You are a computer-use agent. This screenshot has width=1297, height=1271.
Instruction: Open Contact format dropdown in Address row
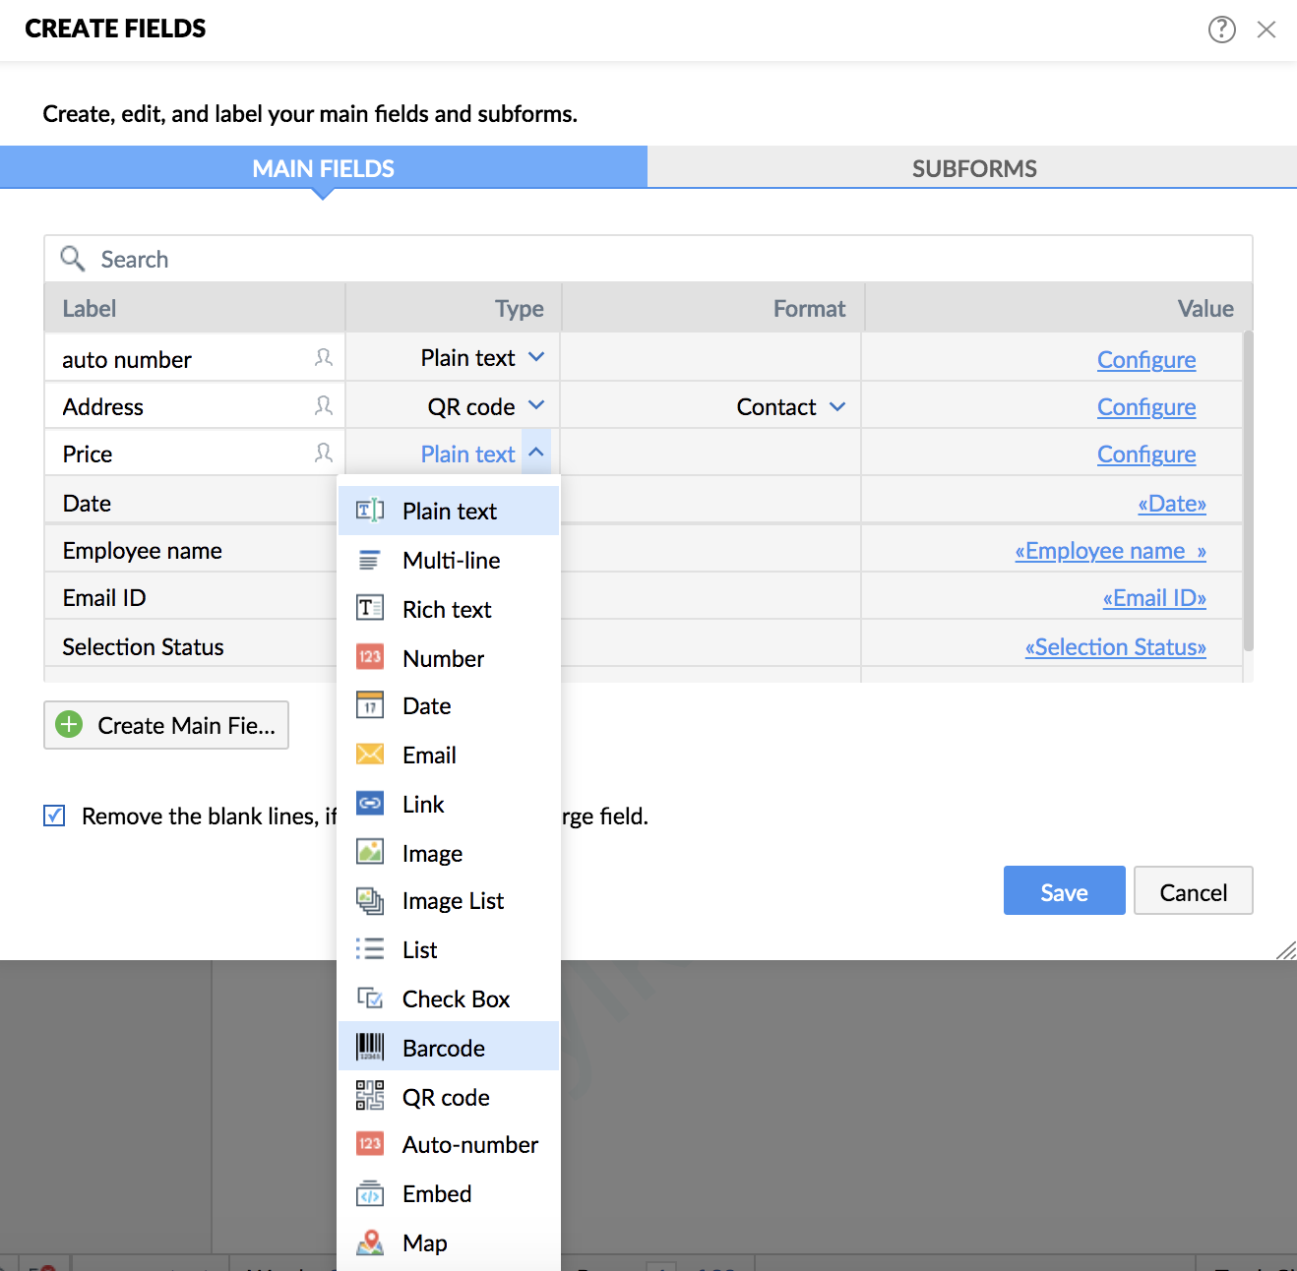coord(837,406)
